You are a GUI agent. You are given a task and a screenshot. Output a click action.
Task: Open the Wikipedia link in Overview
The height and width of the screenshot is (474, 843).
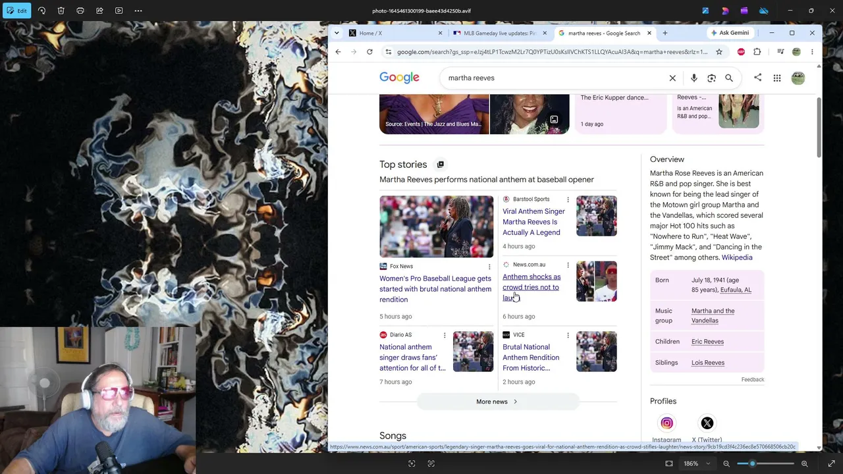(737, 257)
